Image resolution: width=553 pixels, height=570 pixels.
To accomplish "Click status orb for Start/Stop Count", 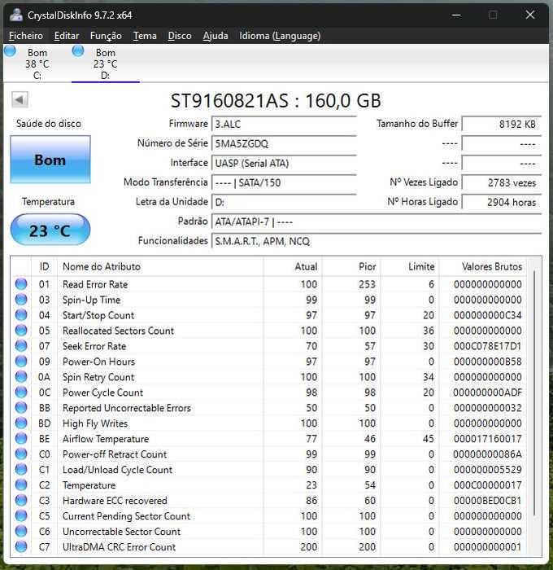I will (x=21, y=315).
